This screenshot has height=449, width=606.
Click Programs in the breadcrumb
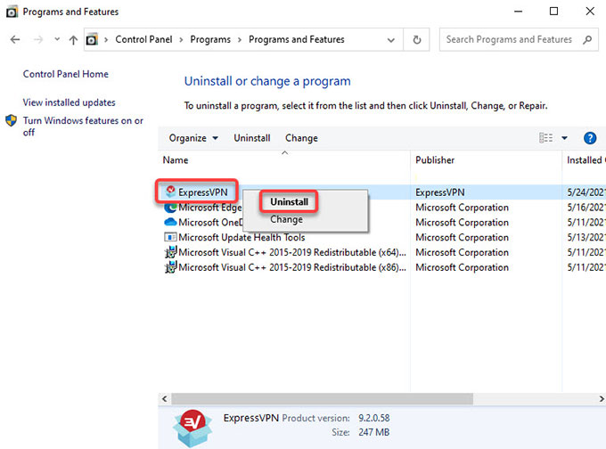(210, 39)
